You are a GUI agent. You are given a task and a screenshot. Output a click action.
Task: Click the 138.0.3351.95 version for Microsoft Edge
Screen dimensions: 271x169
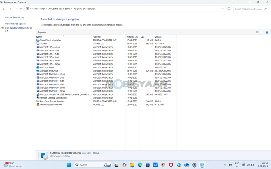tap(161, 67)
